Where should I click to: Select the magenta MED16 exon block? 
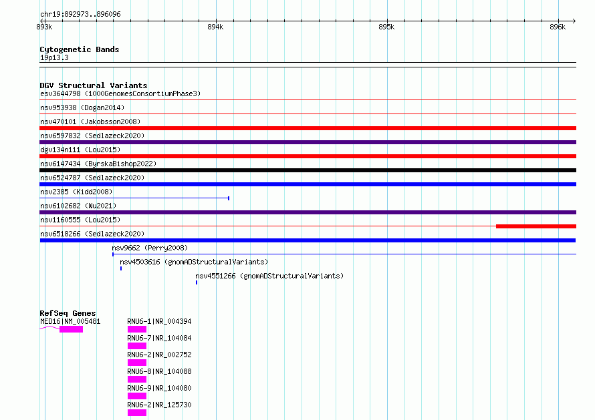pyautogui.click(x=71, y=329)
